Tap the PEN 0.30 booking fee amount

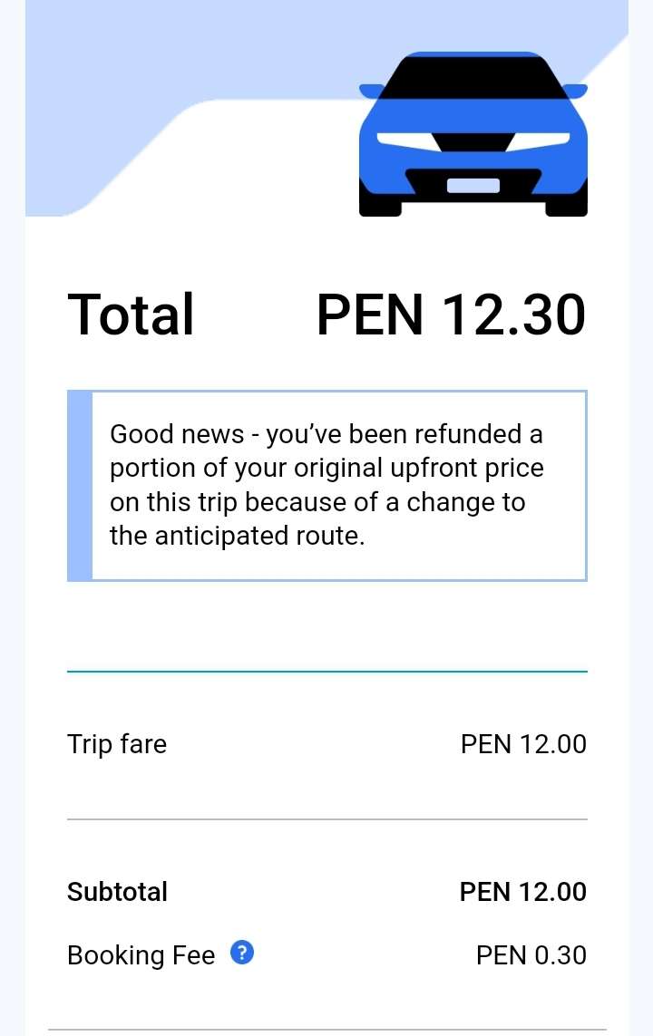pos(531,955)
